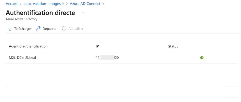Return to Azure AD Connect breadcrumb
Viewport: 241px width, 102px height.
[x=85, y=4]
